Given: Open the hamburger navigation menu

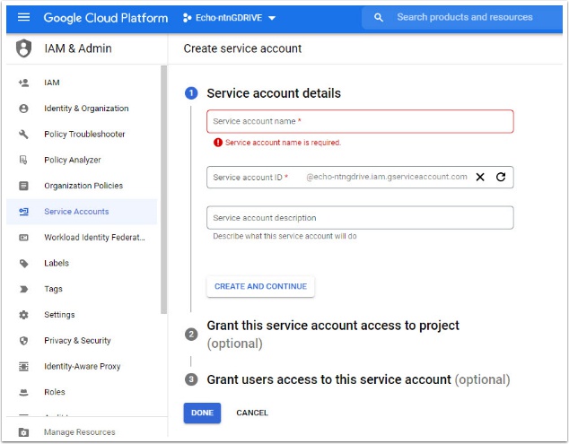Looking at the screenshot, I should click(x=23, y=17).
